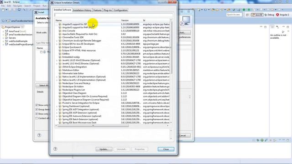Viewport: 292px width, 164px height.
Task: Click the webSocketExample project icon
Action: click(6, 41)
